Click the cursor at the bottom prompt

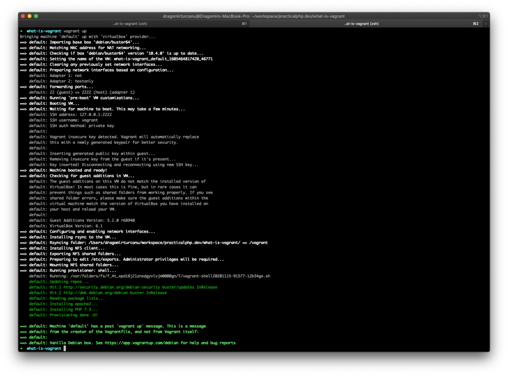coord(65,348)
